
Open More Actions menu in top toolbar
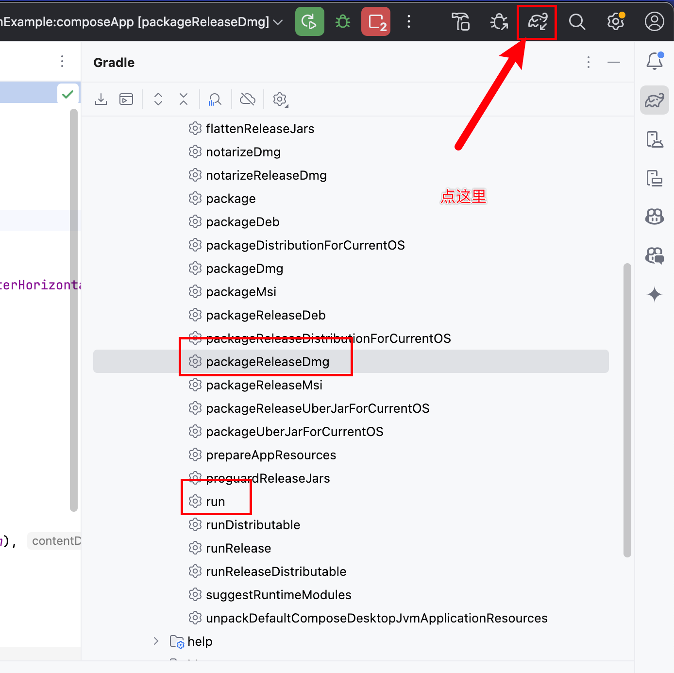coord(409,21)
